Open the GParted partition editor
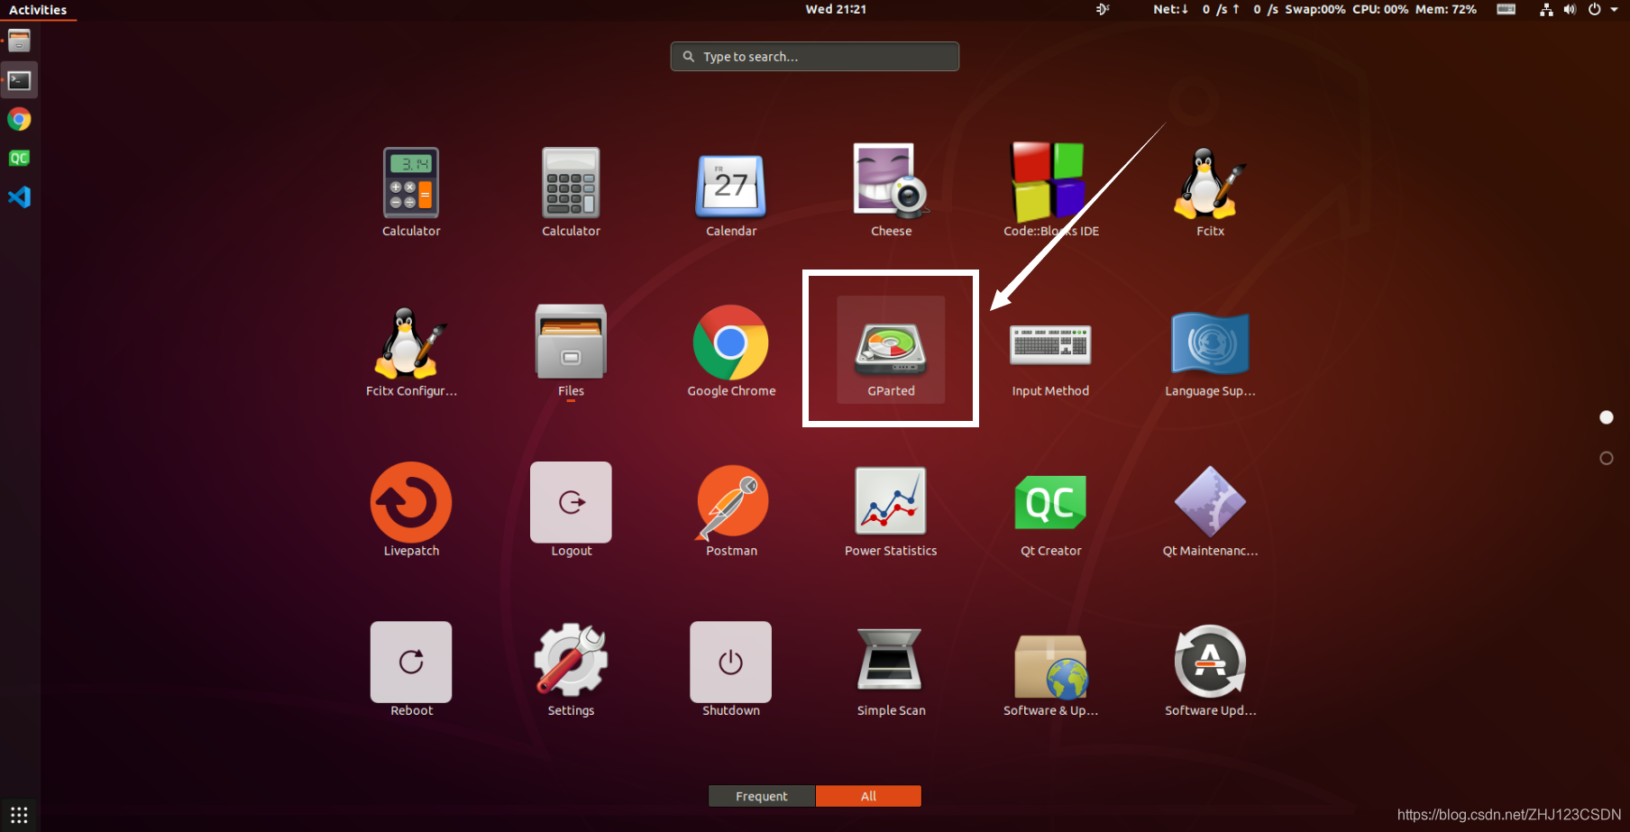Image resolution: width=1630 pixels, height=832 pixels. [891, 350]
